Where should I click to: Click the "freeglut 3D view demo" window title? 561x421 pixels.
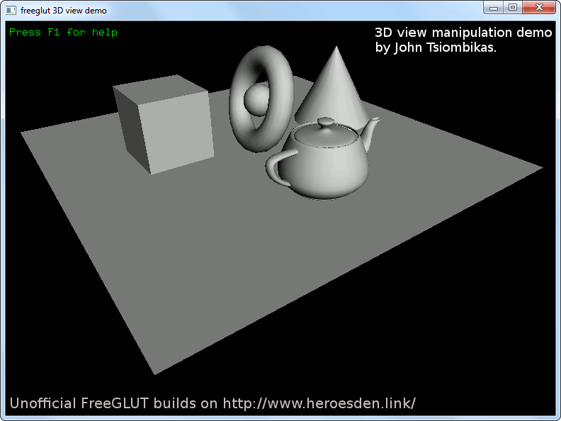tap(63, 10)
